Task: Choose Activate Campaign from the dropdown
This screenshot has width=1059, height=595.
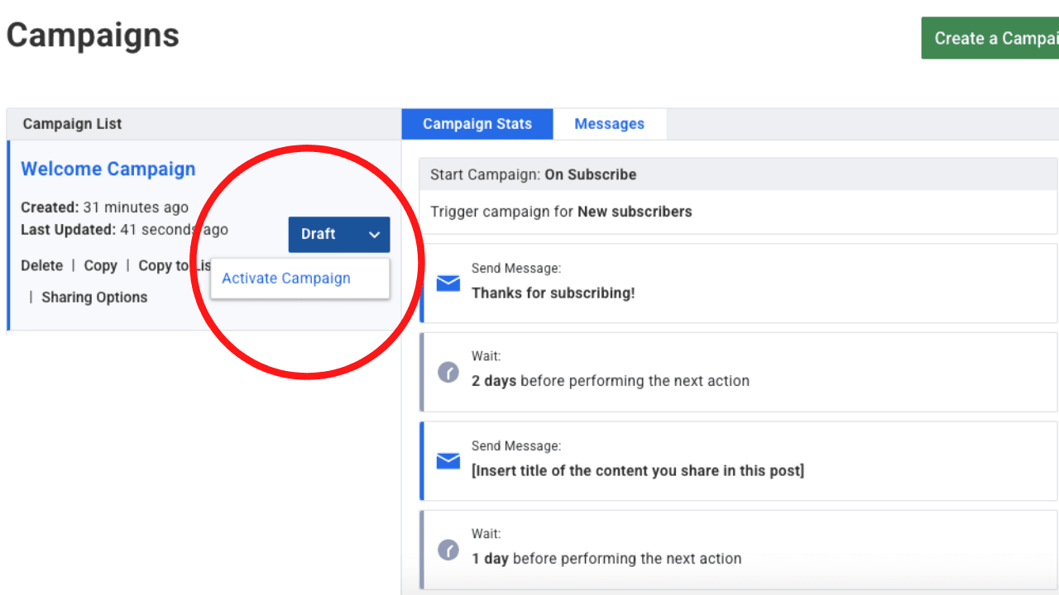Action: tap(286, 278)
